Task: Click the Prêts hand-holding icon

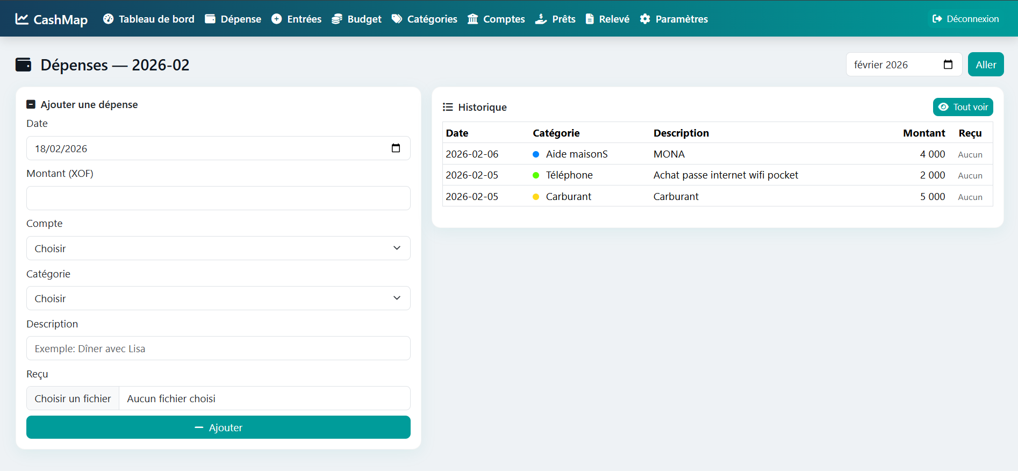Action: [541, 19]
